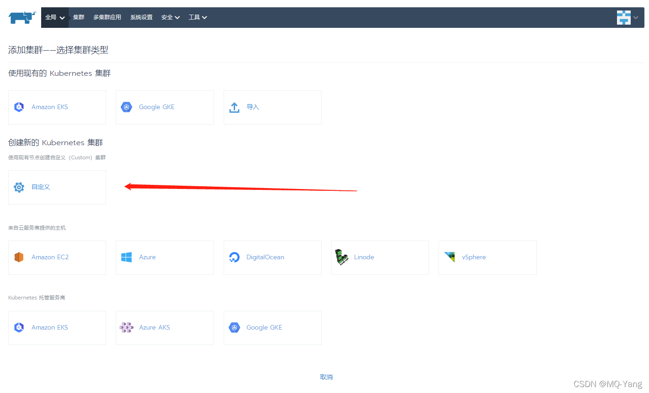Open 系统设置 system settings
This screenshot has width=649, height=393.
tap(141, 17)
